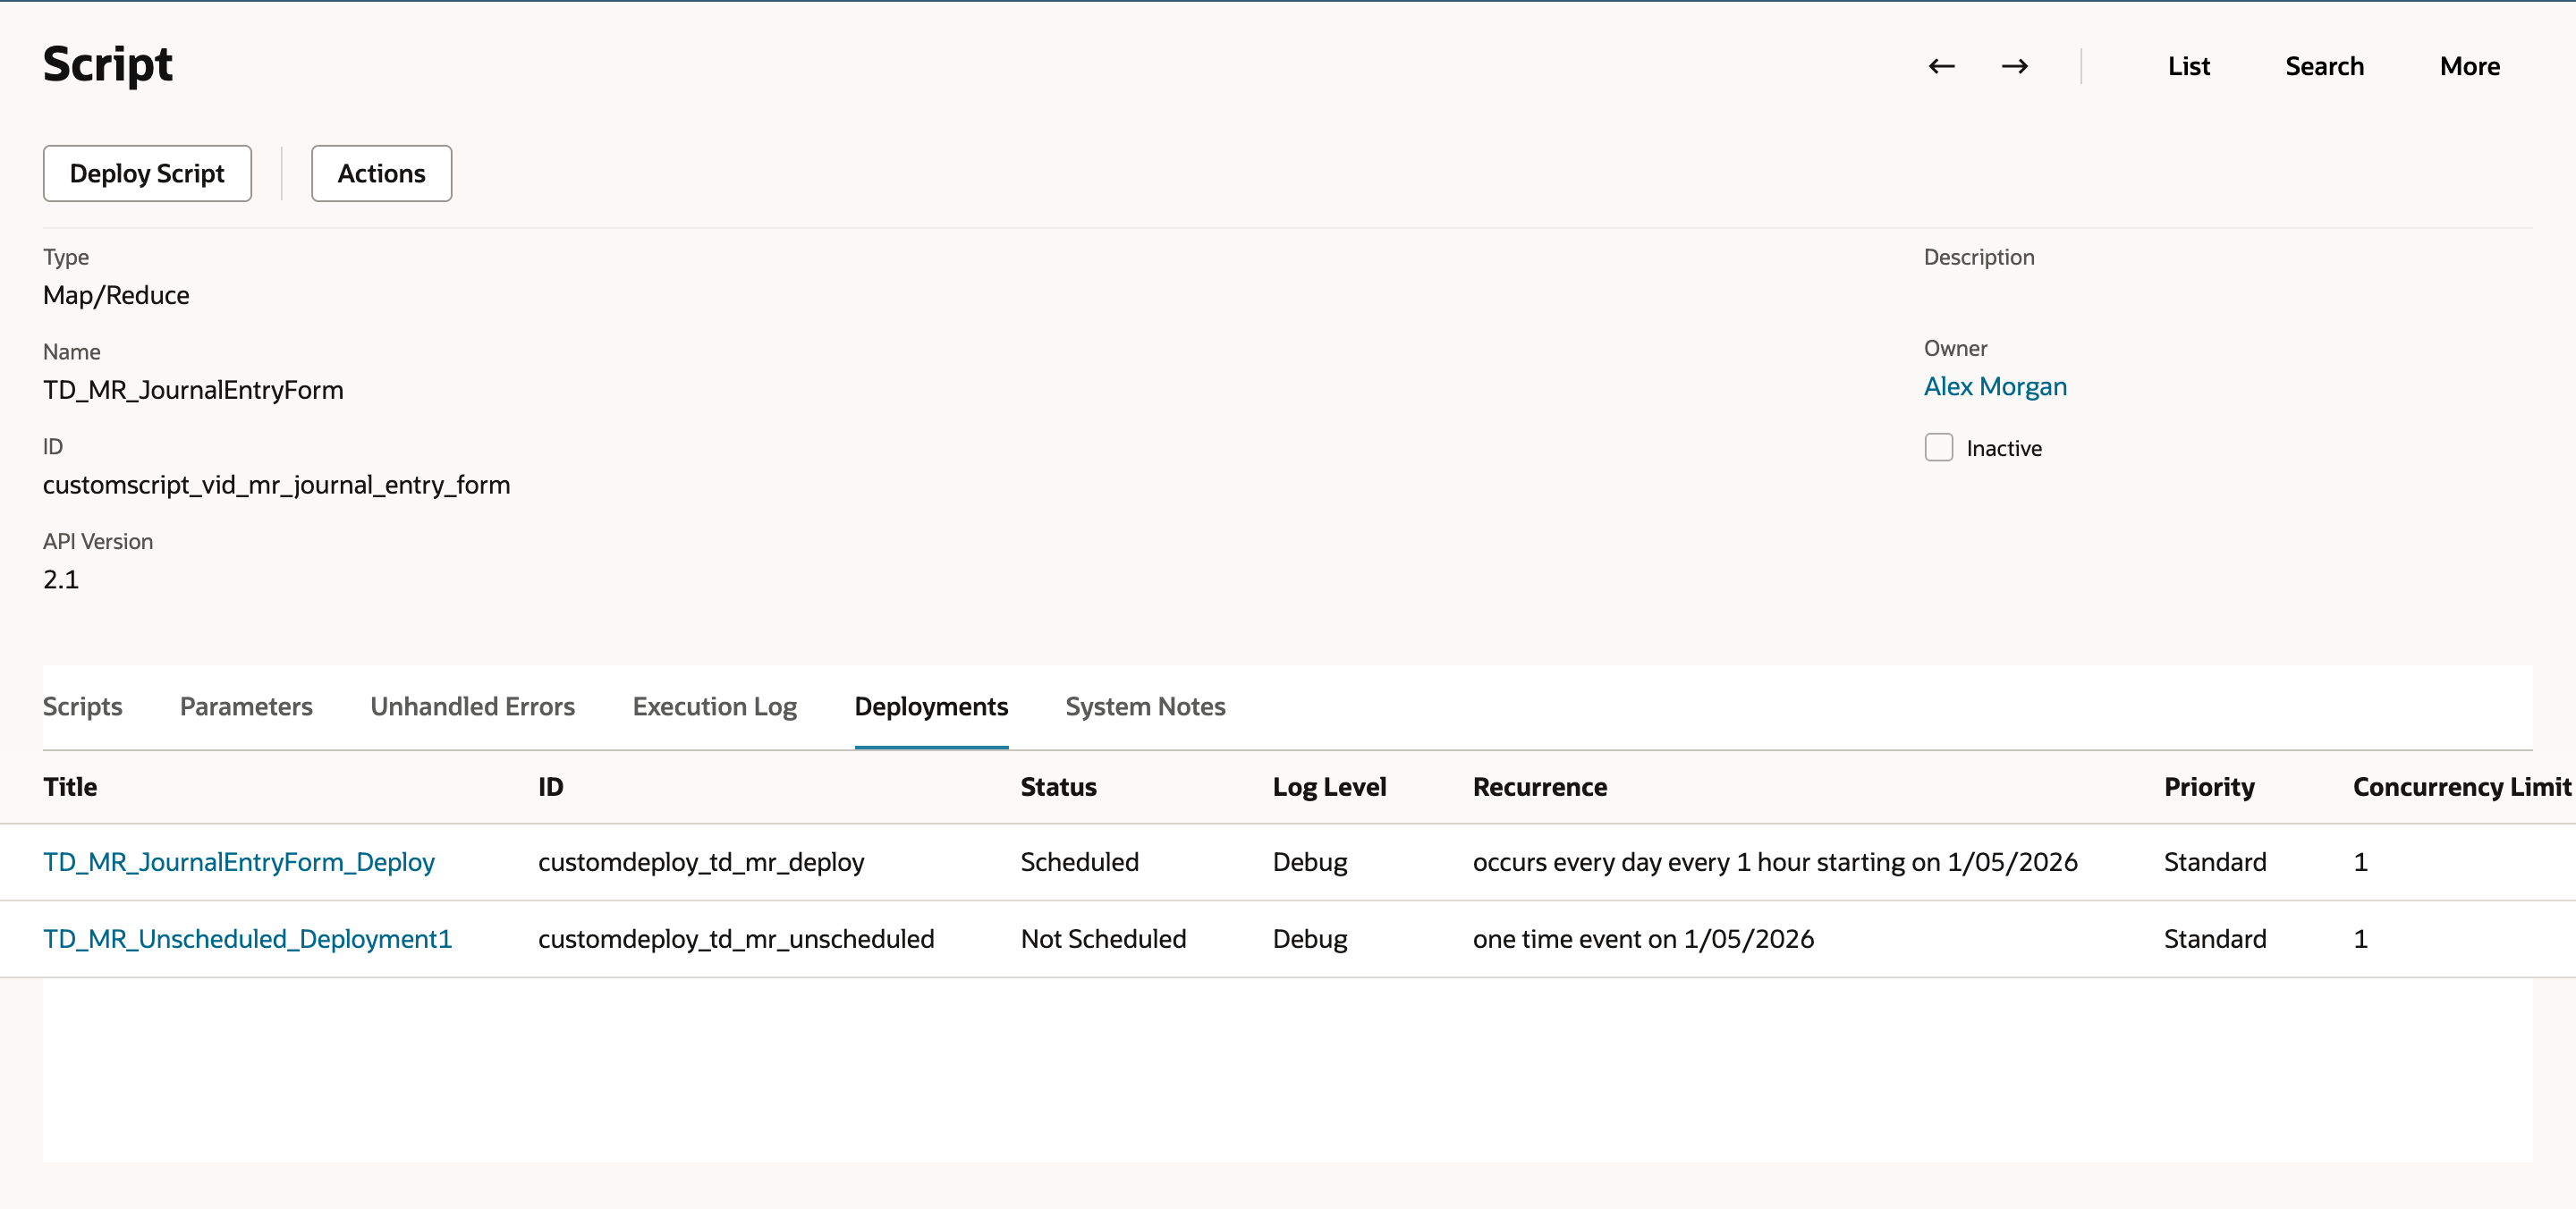The image size is (2576, 1209).
Task: Click the hourly recurrence description text
Action: click(x=1774, y=862)
